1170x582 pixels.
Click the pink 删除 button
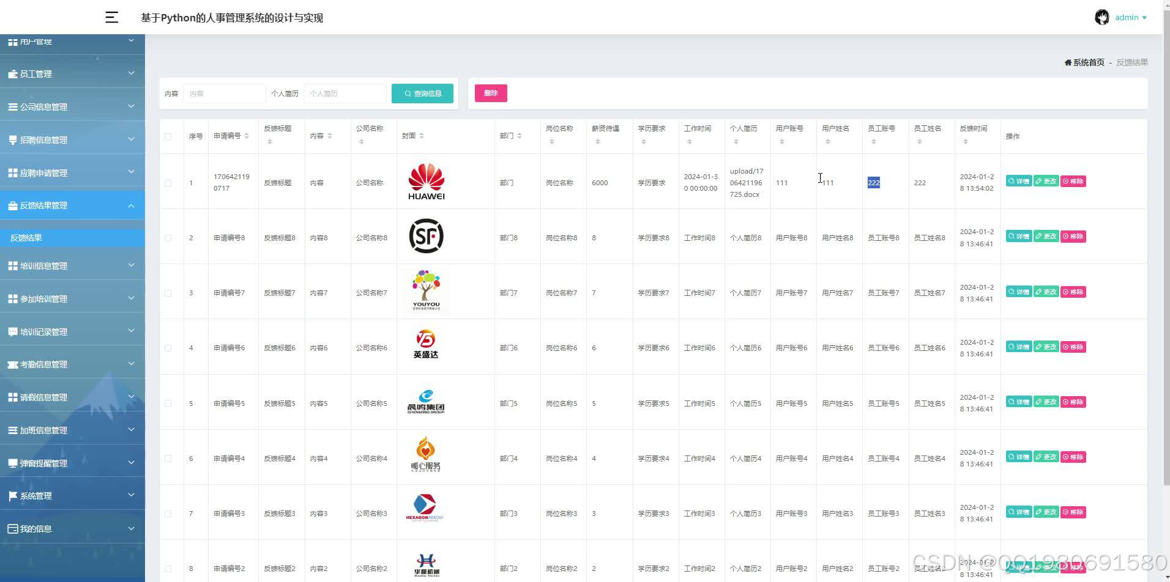(x=491, y=93)
